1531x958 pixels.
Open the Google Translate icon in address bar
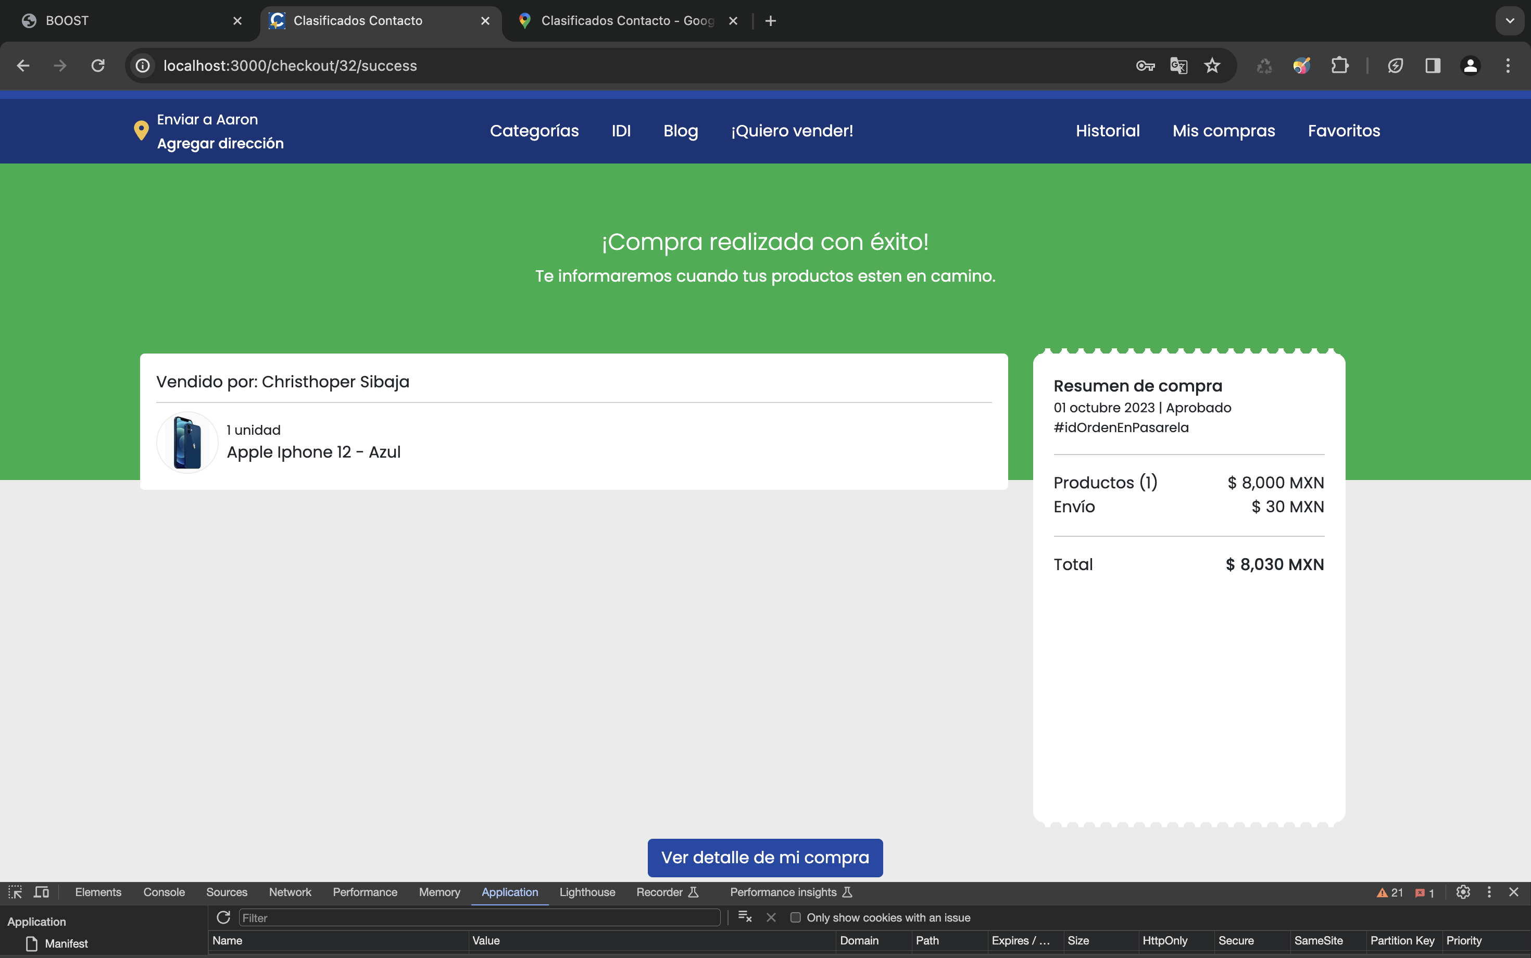click(1178, 65)
